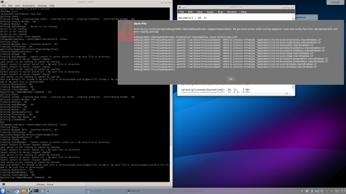
Task: Switch to test.sal task in taskbar
Action: point(185,191)
